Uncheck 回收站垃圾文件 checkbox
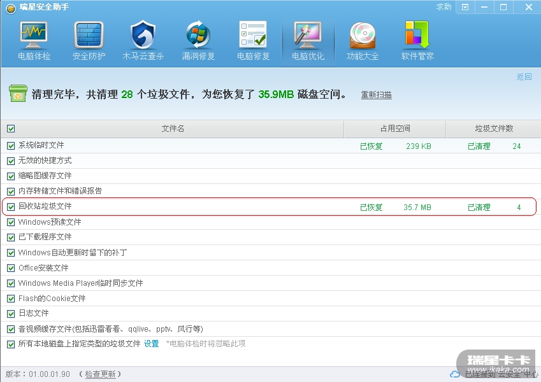 pyautogui.click(x=11, y=207)
